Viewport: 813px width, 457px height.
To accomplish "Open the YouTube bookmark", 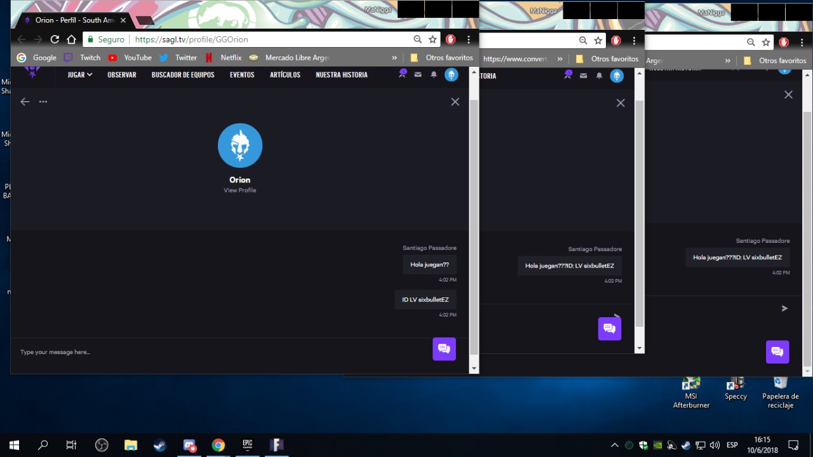I will click(130, 57).
